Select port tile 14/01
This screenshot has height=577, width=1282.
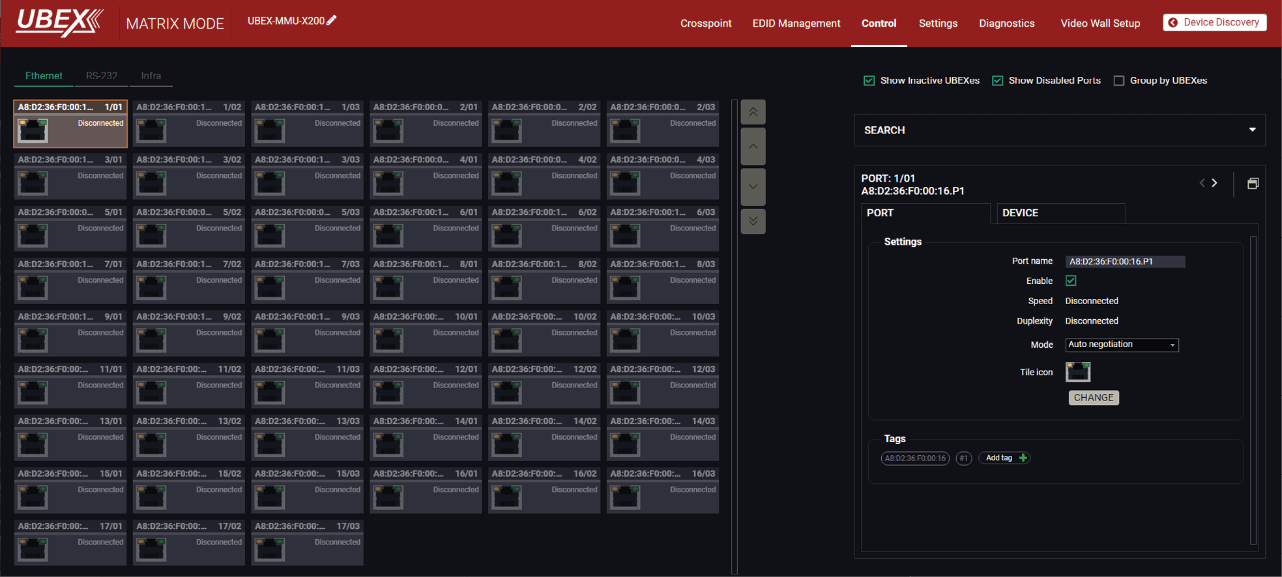click(426, 438)
